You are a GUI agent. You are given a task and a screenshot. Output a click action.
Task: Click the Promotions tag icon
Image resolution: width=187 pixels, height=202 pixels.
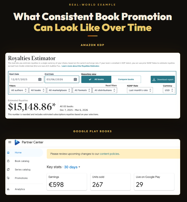pos(8,178)
